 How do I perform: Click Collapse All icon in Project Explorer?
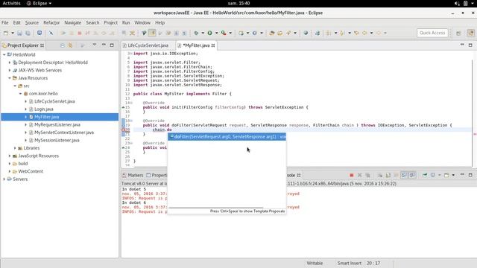click(62, 45)
